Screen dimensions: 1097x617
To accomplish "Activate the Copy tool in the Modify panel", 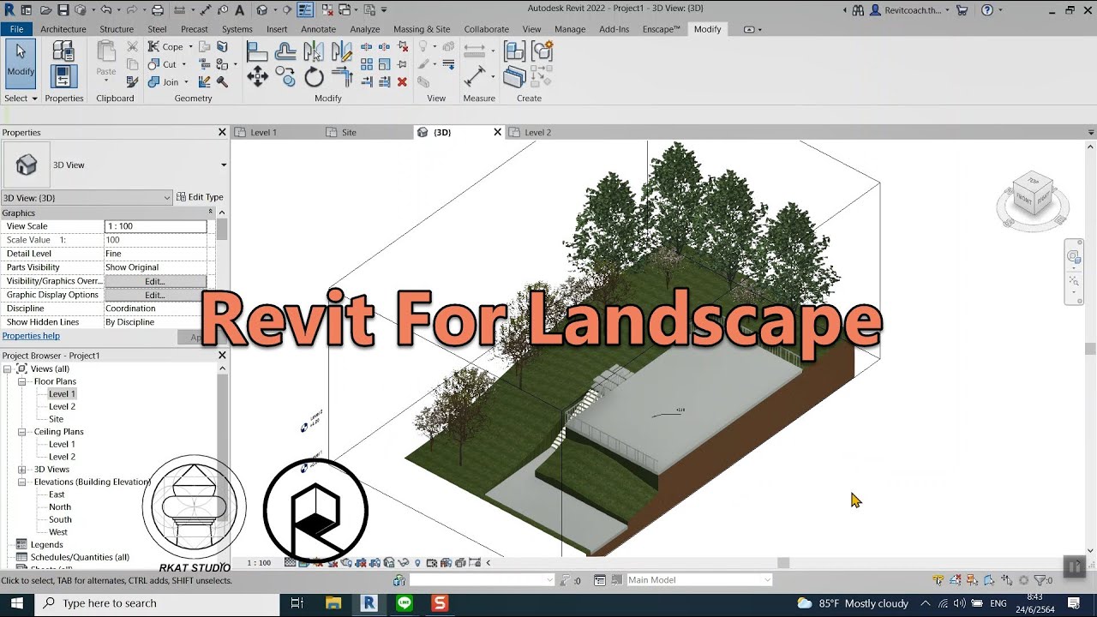I will pyautogui.click(x=285, y=77).
